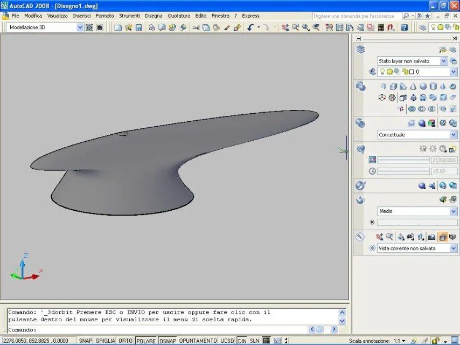Activate the Pan hand tool in top toolbar
Image resolution: width=460 pixels, height=345 pixels.
coord(285,27)
